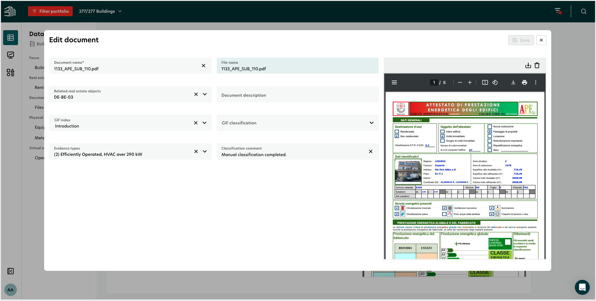Delete the document with trash icon

tap(537, 65)
